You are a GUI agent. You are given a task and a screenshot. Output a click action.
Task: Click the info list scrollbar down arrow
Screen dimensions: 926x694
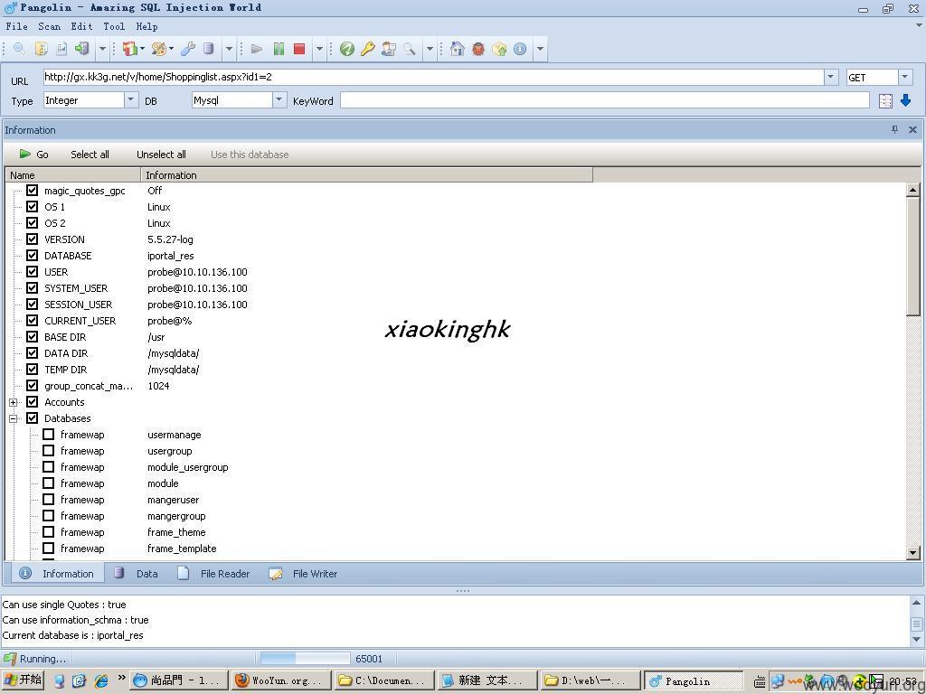pos(913,552)
